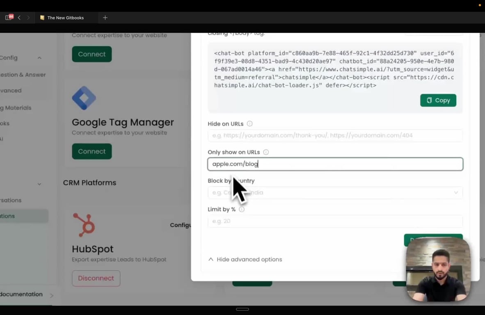Click the Limit by % input field
This screenshot has height=315, width=485.
point(335,221)
